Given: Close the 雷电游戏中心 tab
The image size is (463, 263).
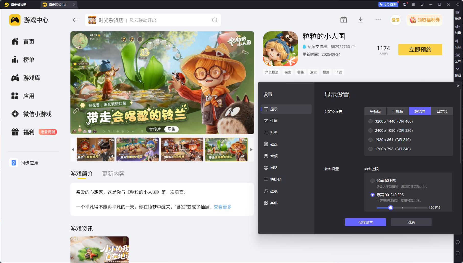Looking at the screenshot, I should point(74,5).
